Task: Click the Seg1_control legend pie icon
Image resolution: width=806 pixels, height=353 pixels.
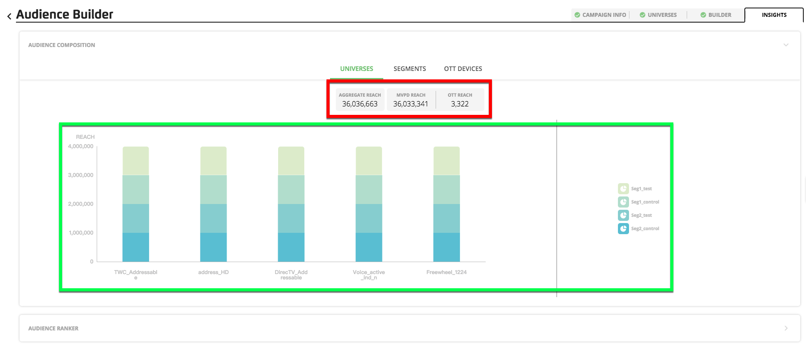Action: [623, 202]
